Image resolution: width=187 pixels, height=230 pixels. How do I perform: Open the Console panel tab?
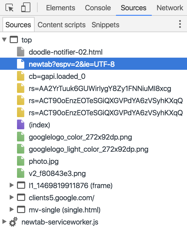pyautogui.click(x=98, y=8)
